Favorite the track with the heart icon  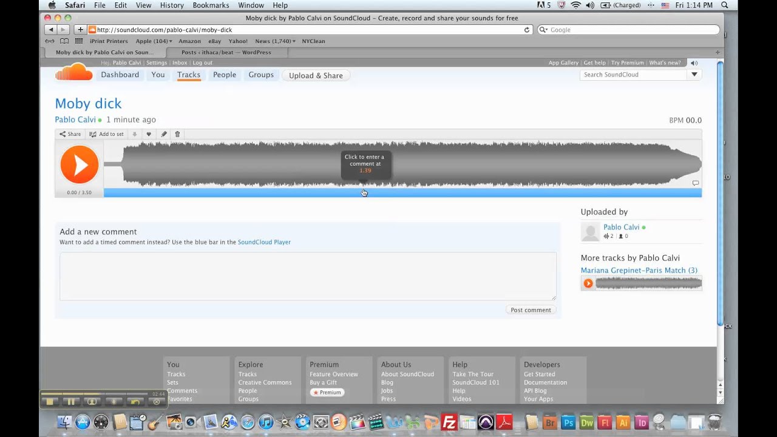tap(149, 134)
